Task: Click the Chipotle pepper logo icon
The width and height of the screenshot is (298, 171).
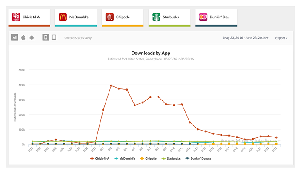Action: tap(110, 17)
